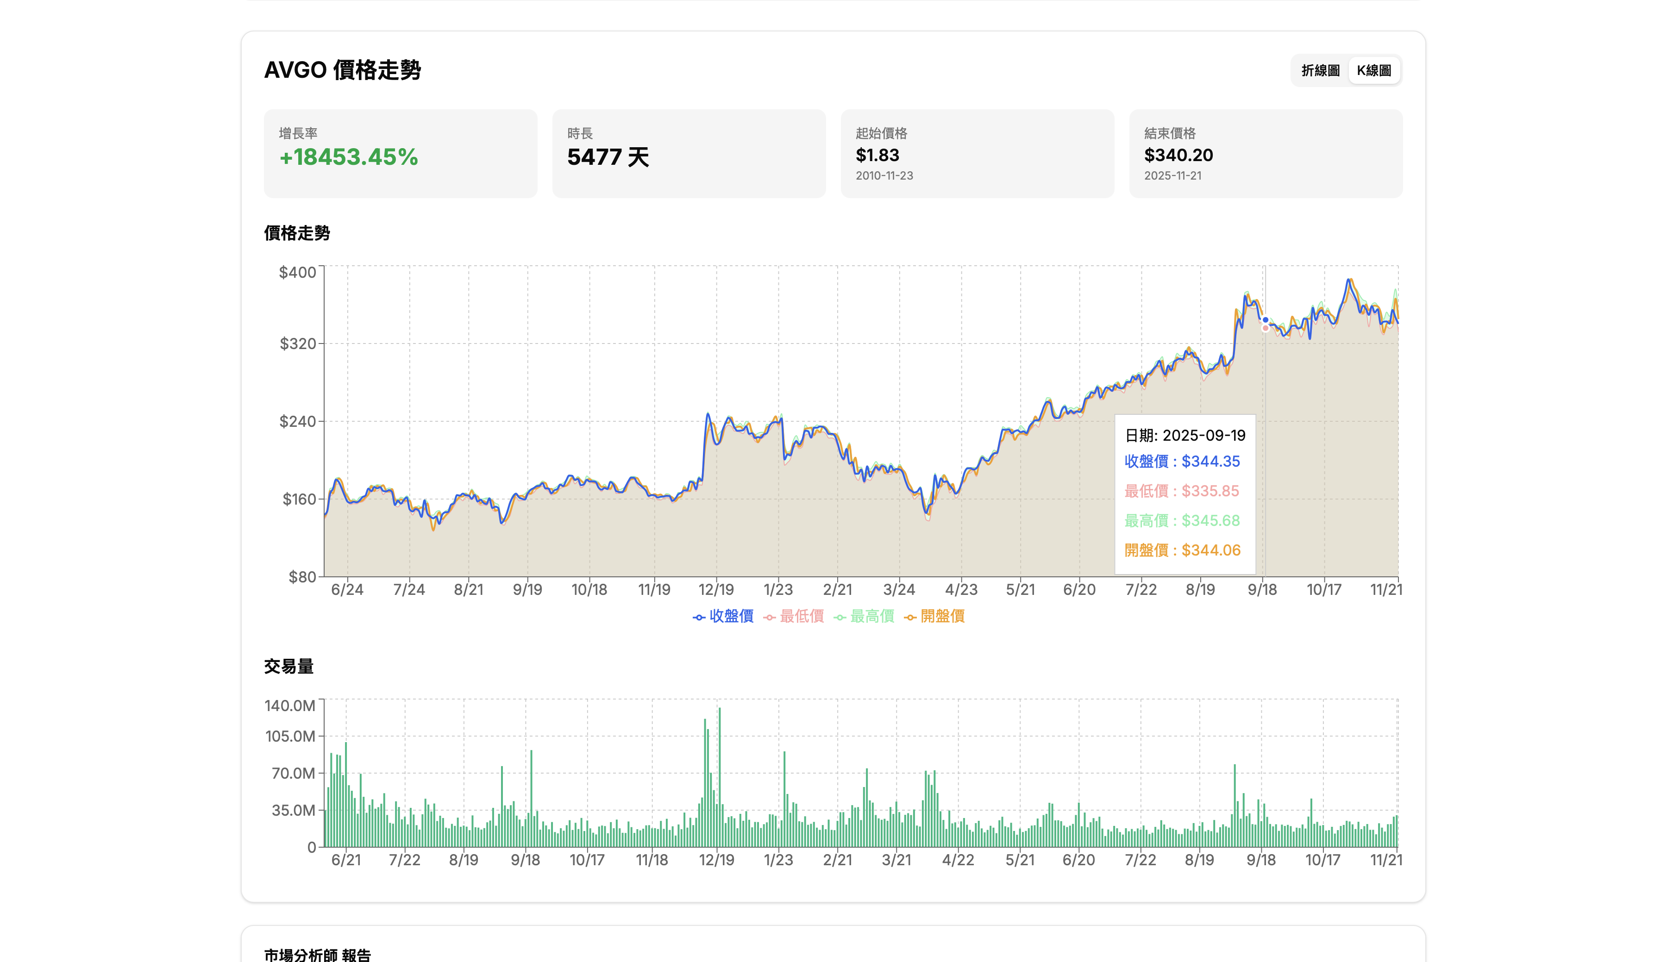Click the 9/19 date label on price chart
Image resolution: width=1667 pixels, height=962 pixels.
(x=527, y=589)
